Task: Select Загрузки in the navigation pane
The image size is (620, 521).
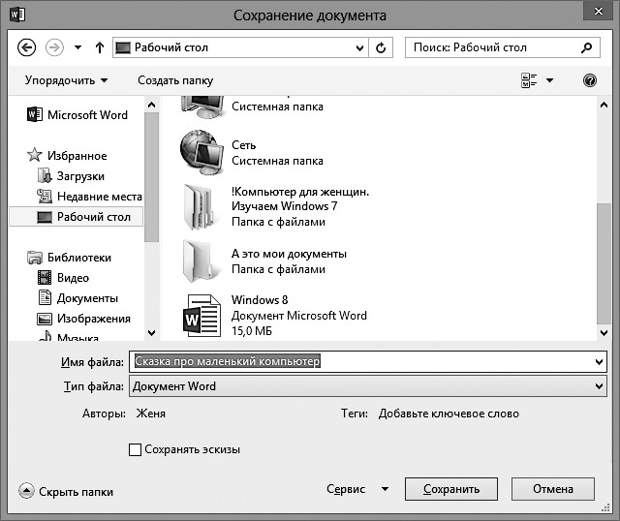Action: coord(80,176)
